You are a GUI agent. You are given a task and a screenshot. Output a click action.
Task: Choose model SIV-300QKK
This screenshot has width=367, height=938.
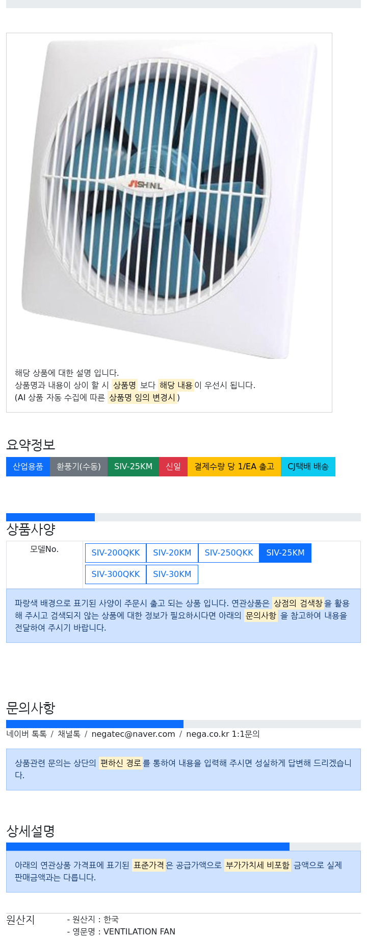pos(116,574)
